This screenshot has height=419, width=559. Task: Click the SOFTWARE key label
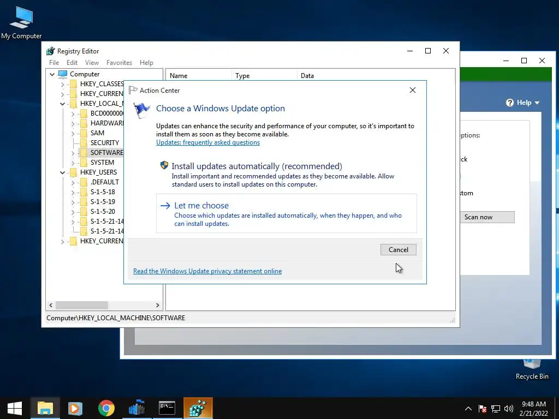pos(106,153)
